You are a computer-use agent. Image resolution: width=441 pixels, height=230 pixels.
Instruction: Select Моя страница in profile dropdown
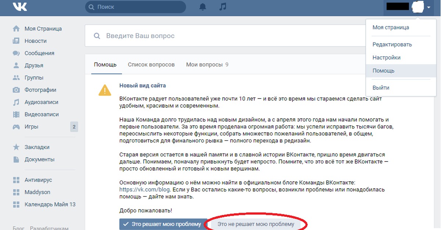coord(391,27)
